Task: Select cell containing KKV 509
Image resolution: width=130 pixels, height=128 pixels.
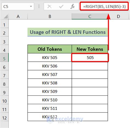Action: pyautogui.click(x=50, y=91)
